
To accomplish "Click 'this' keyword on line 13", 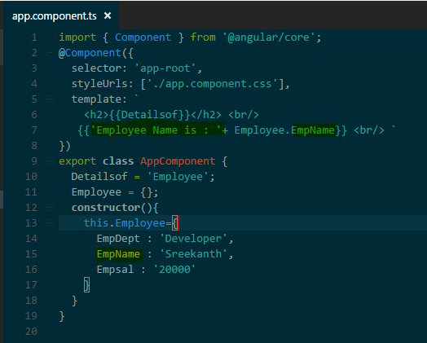I will click(x=96, y=223).
